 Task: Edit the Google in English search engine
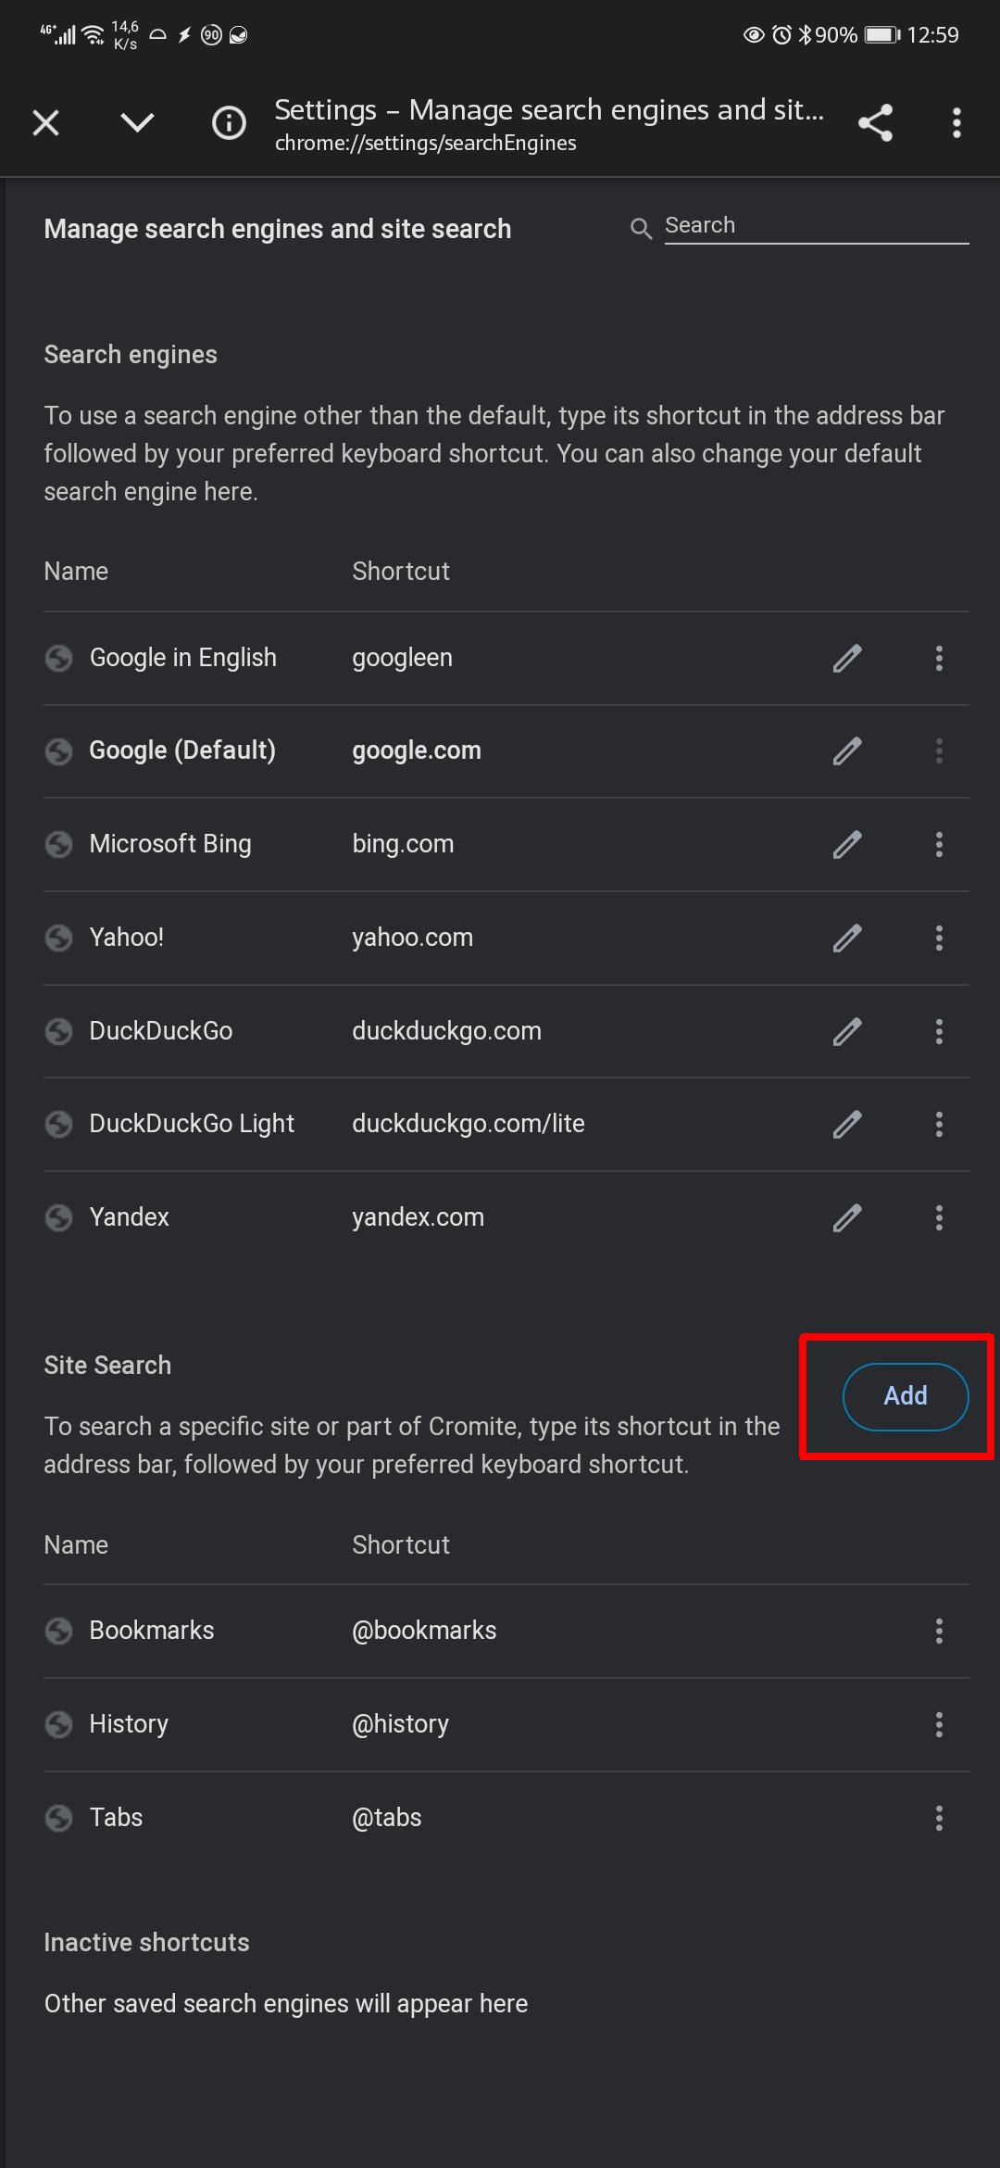[846, 659]
